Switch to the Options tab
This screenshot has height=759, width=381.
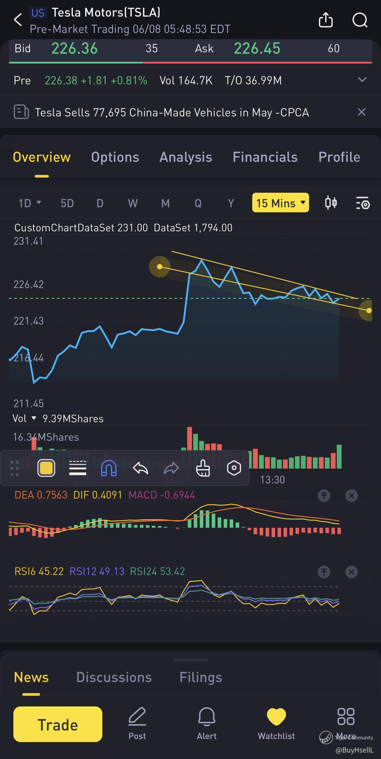(x=115, y=157)
